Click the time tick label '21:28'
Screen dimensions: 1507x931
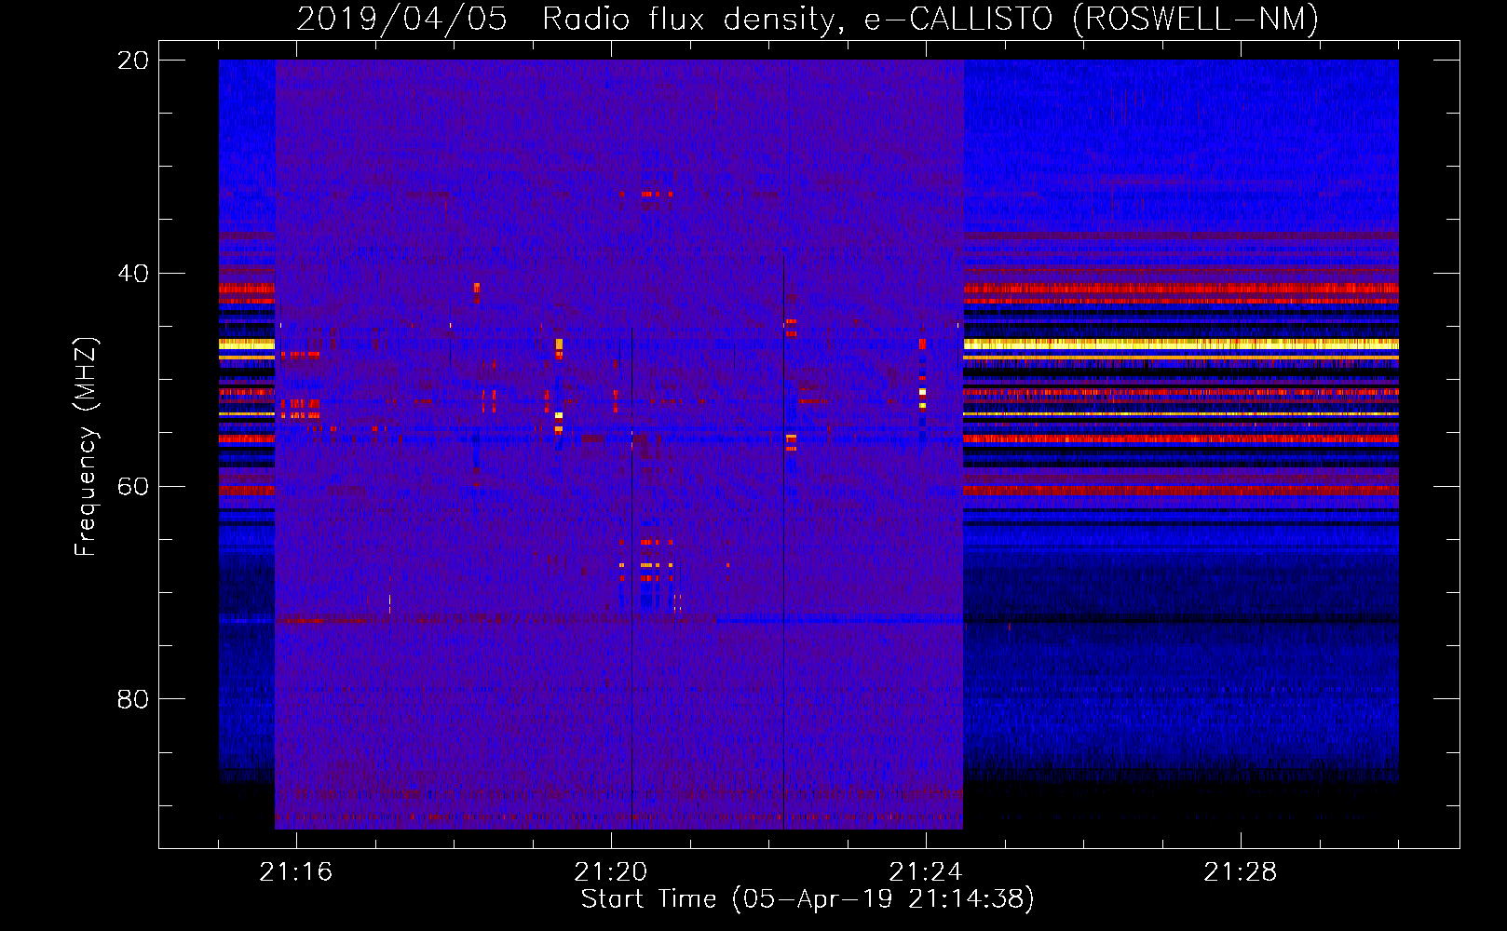pos(1241,872)
